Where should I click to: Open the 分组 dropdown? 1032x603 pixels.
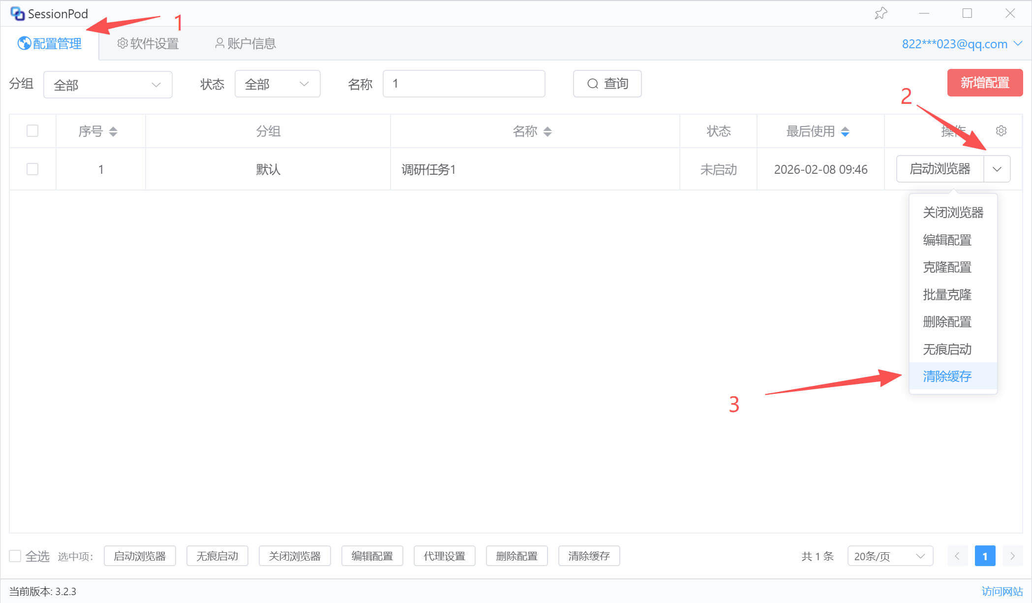[108, 85]
